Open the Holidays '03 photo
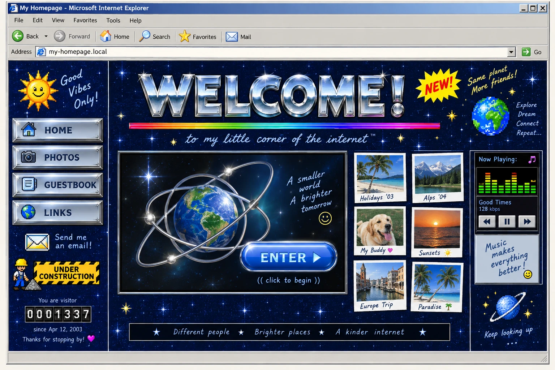Viewport: 555px width, 370px height. pos(379,178)
